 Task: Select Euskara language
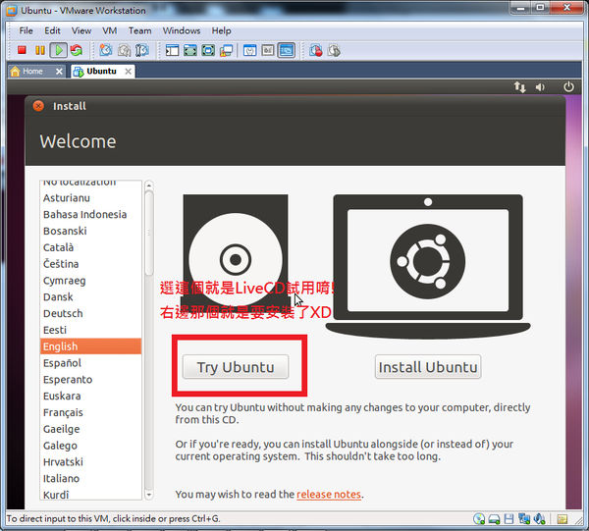click(90, 397)
